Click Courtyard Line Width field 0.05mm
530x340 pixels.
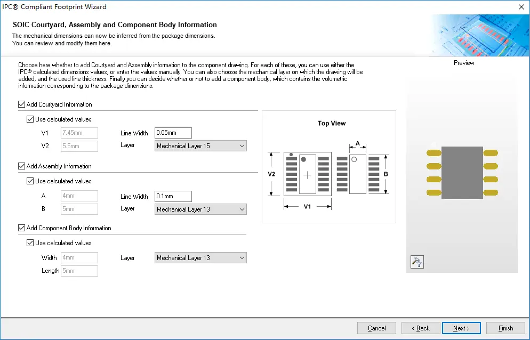point(173,133)
